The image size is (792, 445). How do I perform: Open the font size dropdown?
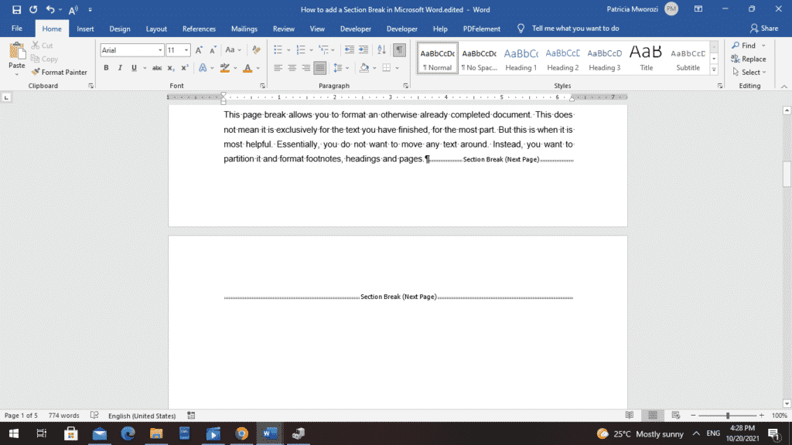[186, 50]
